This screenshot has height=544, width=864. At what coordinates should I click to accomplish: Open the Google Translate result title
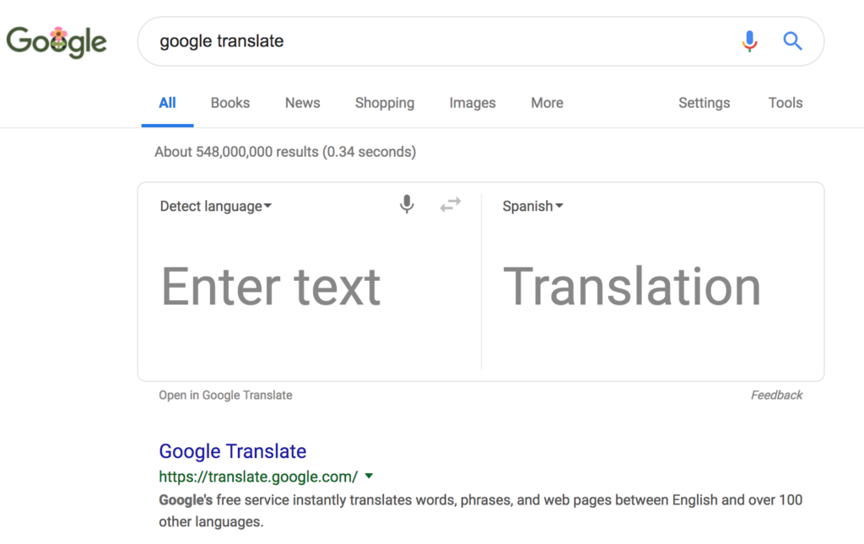tap(233, 451)
